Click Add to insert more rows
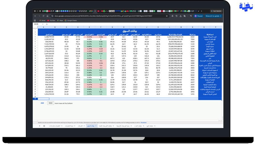Viewport: 256px width, 144px height. [x=42, y=103]
